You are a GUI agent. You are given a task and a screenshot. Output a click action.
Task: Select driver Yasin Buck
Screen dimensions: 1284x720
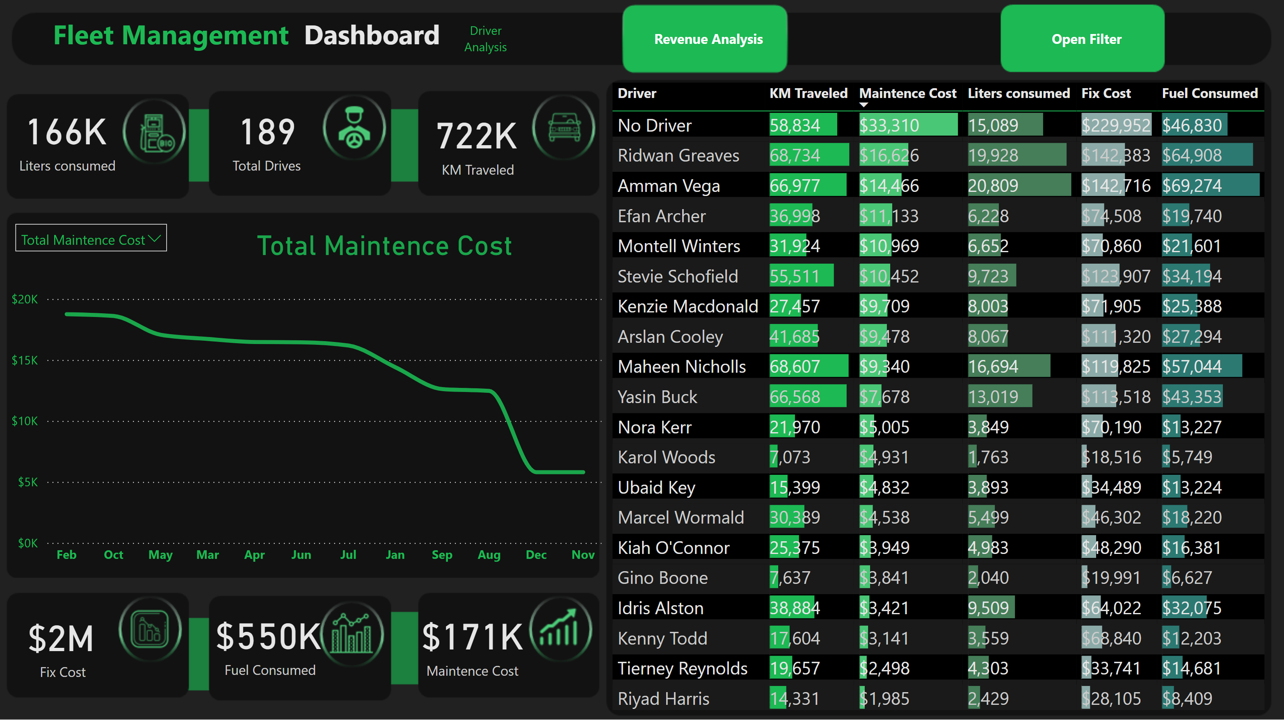pyautogui.click(x=658, y=397)
